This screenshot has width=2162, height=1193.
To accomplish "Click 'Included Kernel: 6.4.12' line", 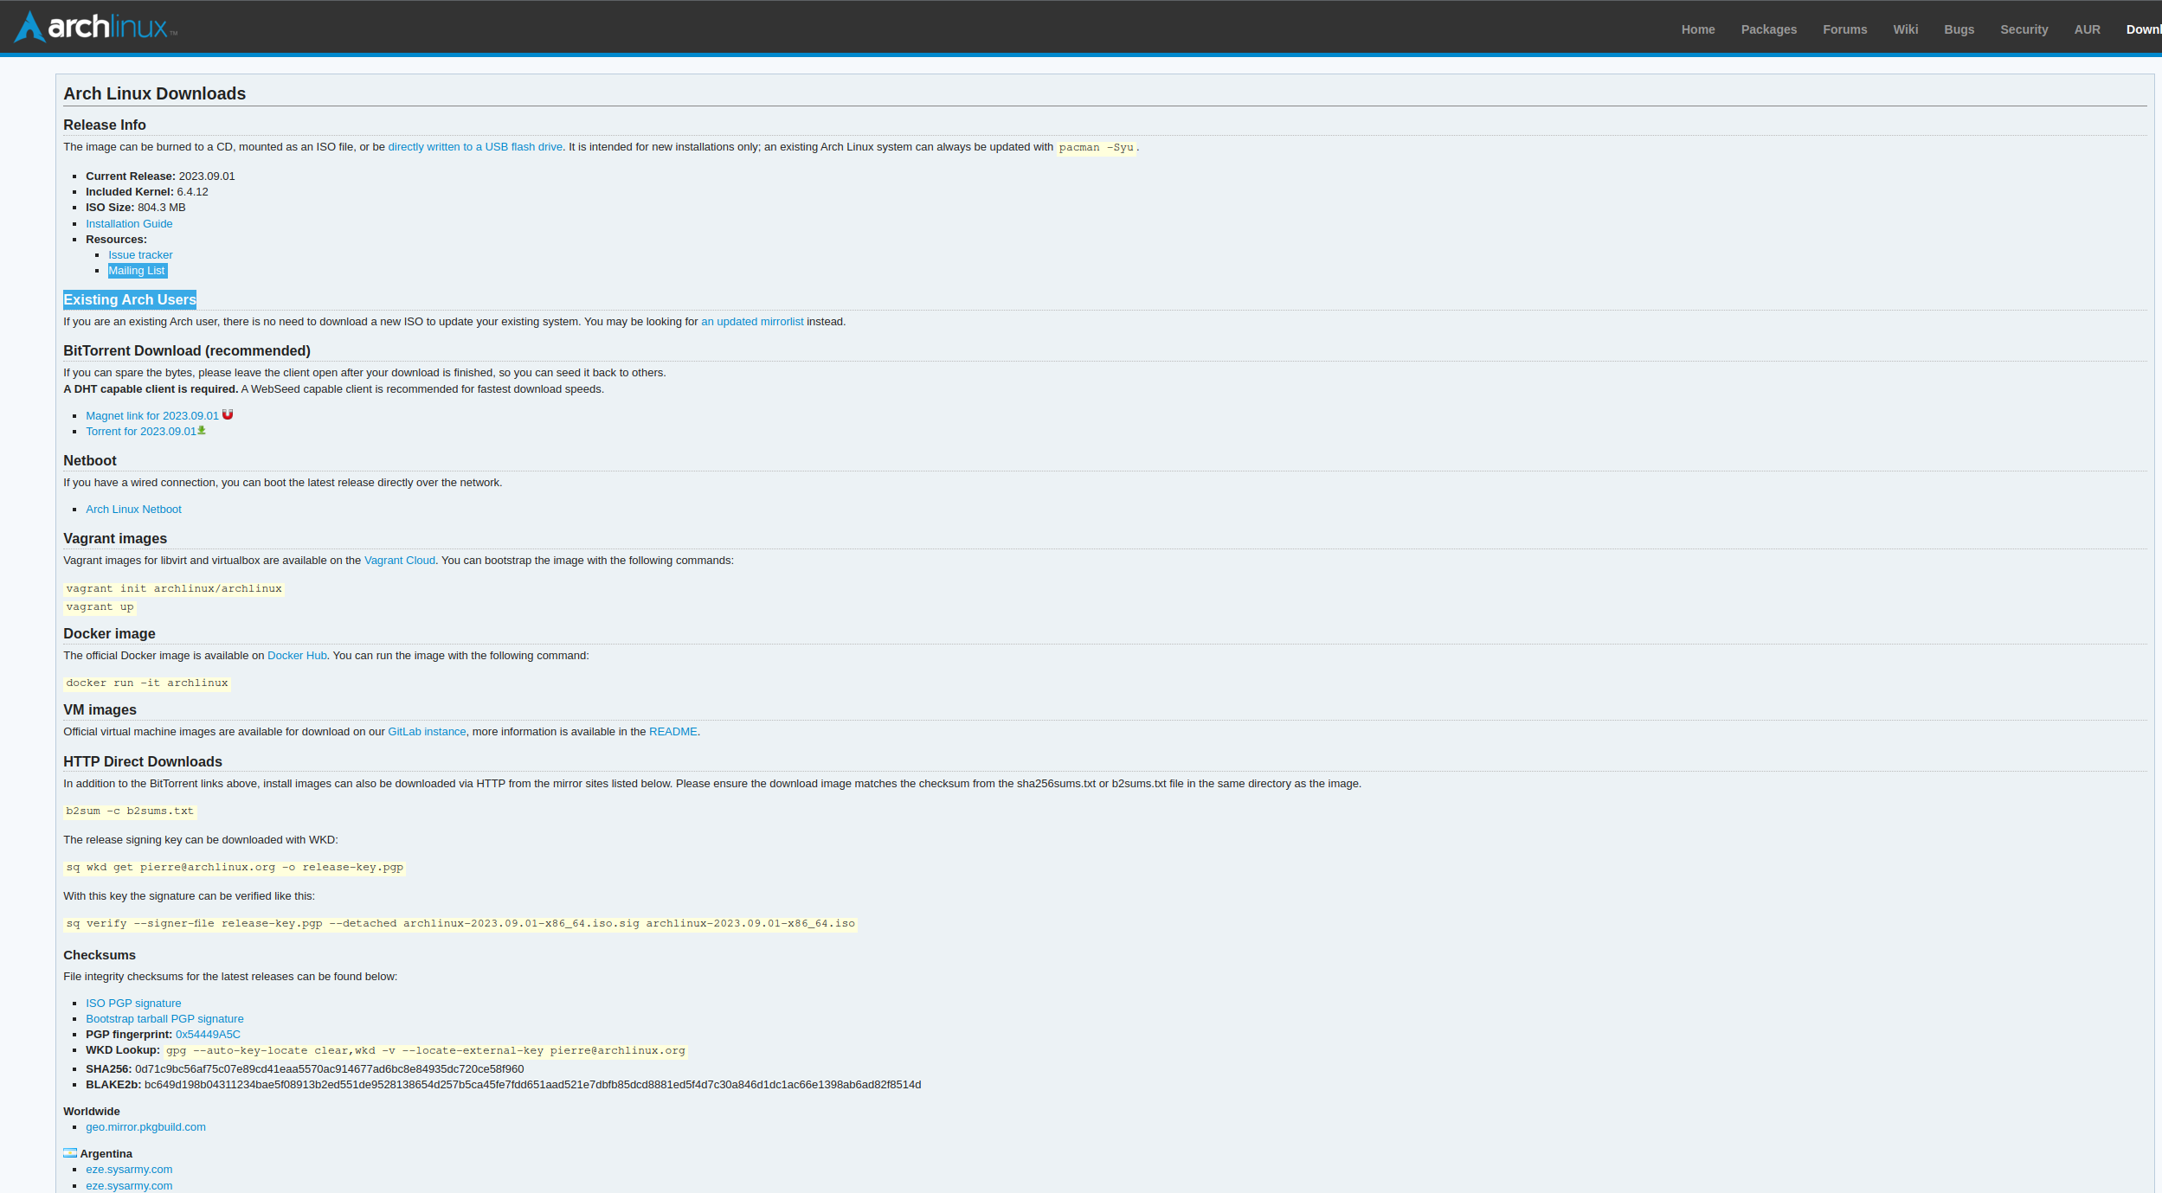I will pyautogui.click(x=147, y=192).
